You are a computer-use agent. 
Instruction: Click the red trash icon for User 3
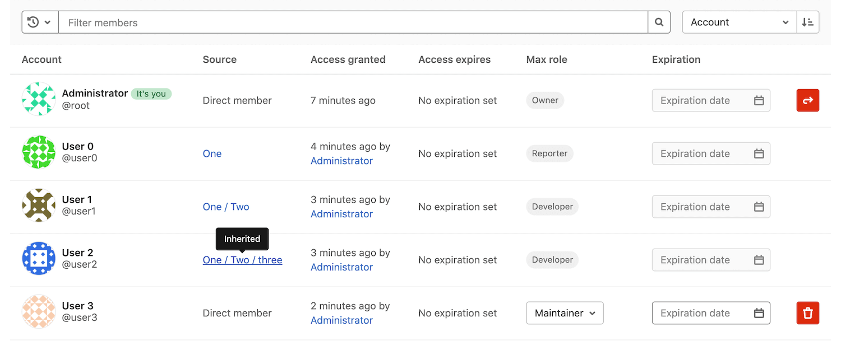807,313
